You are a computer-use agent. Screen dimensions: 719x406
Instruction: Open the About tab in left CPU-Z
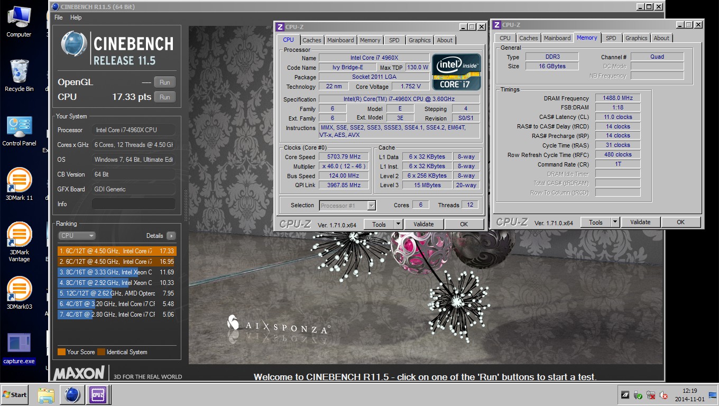(x=445, y=40)
